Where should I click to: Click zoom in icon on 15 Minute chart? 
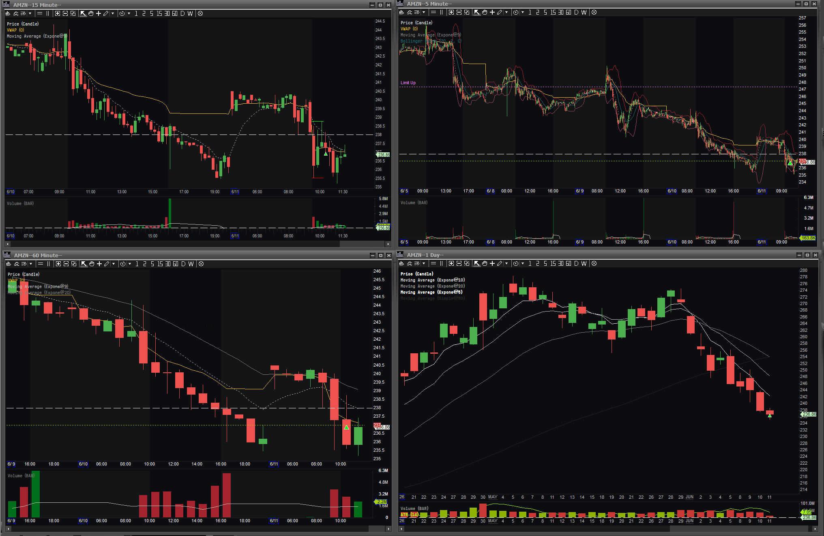pos(58,13)
